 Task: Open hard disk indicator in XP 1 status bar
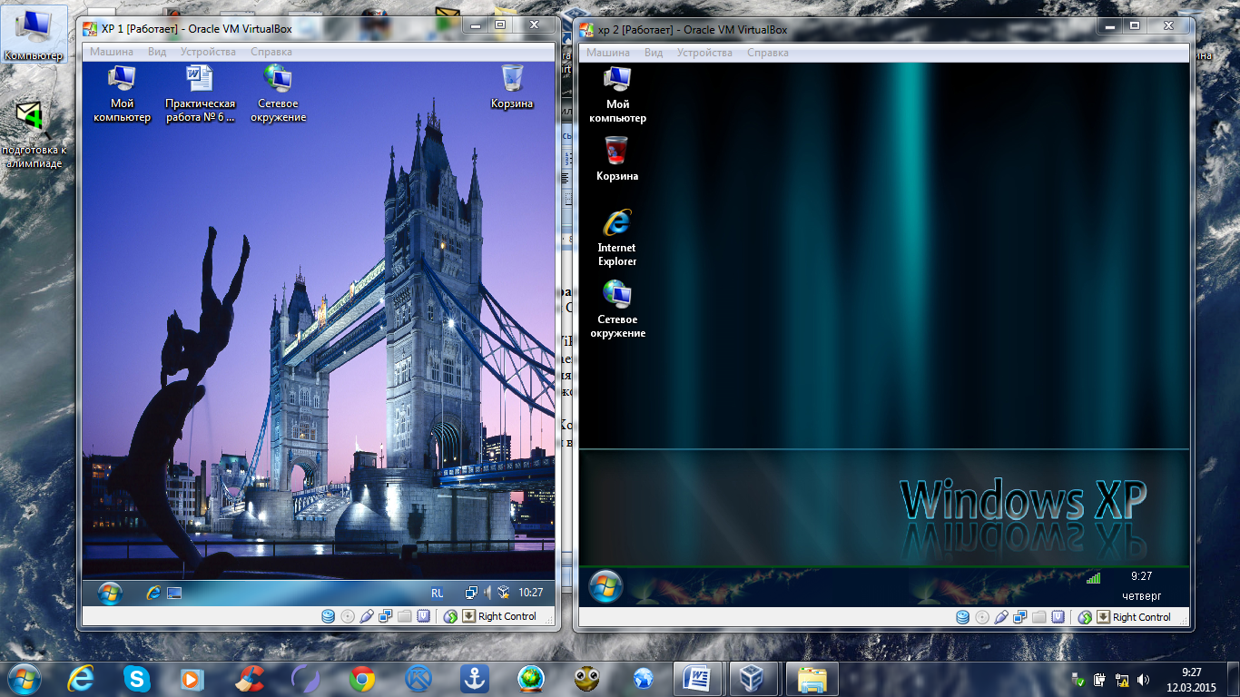point(329,616)
